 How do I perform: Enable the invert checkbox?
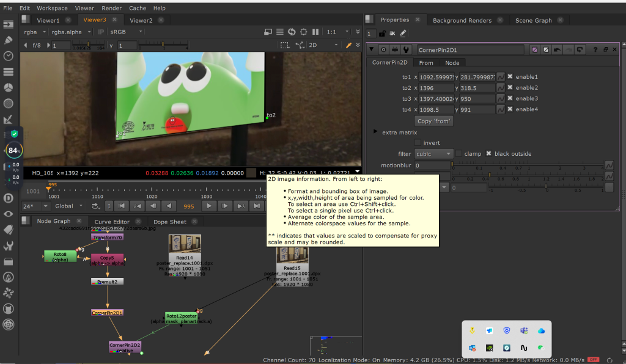click(x=418, y=143)
